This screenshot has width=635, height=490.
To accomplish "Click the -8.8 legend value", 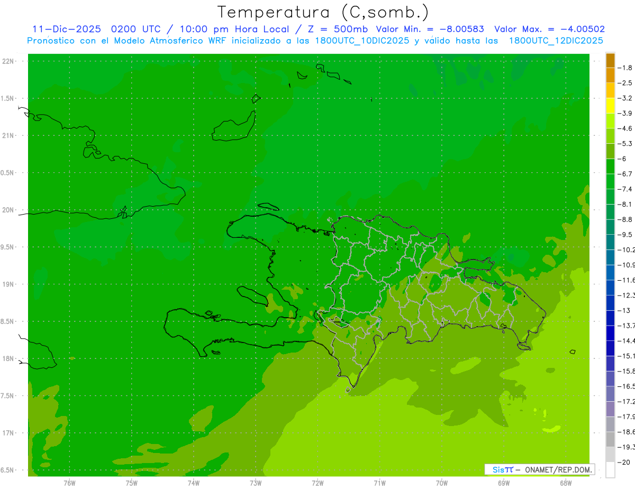I will pos(626,219).
